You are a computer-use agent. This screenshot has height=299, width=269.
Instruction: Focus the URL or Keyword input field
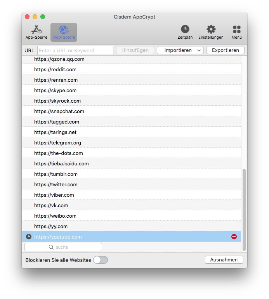pyautogui.click(x=75, y=50)
